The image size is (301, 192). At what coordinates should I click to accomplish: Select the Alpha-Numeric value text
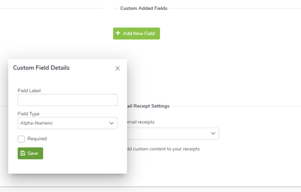pyautogui.click(x=37, y=123)
